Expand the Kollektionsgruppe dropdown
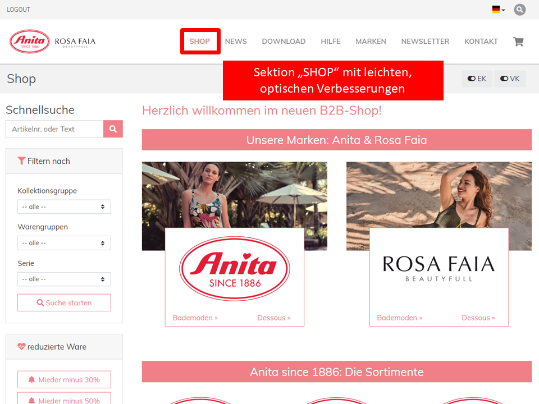The height and width of the screenshot is (404, 539). [64, 206]
